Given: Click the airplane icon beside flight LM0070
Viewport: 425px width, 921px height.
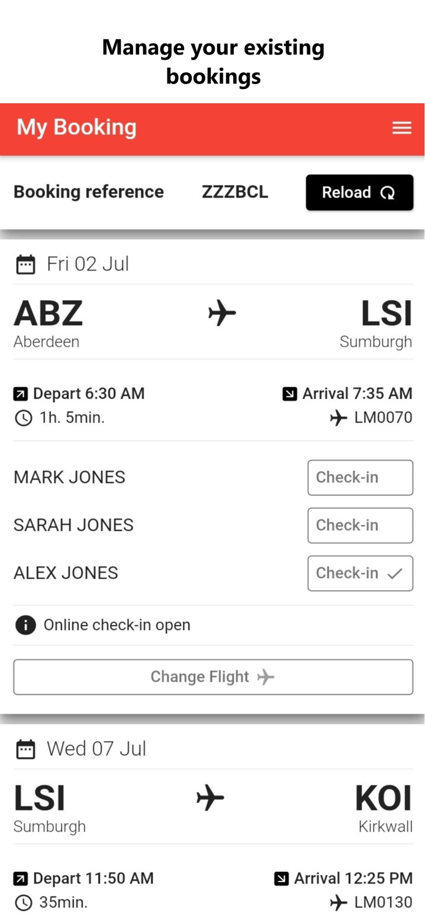Looking at the screenshot, I should (338, 418).
